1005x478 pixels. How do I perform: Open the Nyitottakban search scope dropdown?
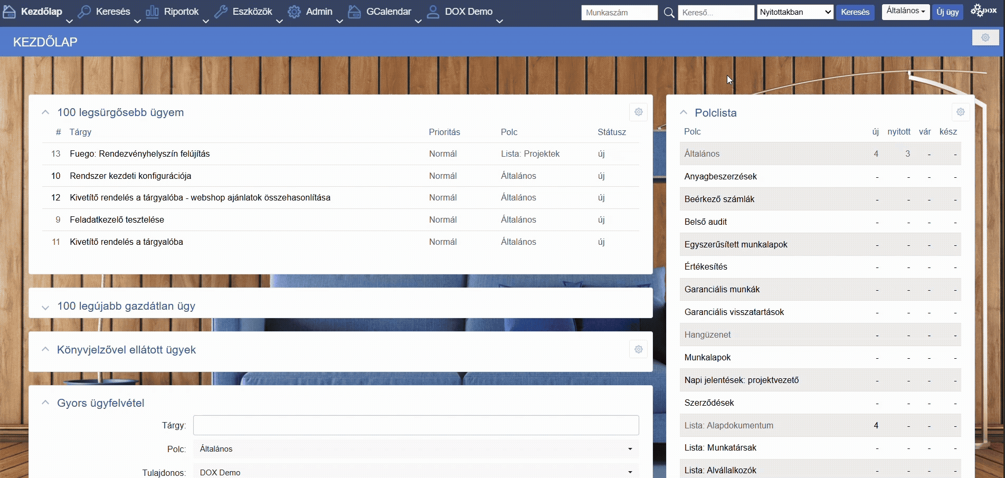(x=795, y=12)
